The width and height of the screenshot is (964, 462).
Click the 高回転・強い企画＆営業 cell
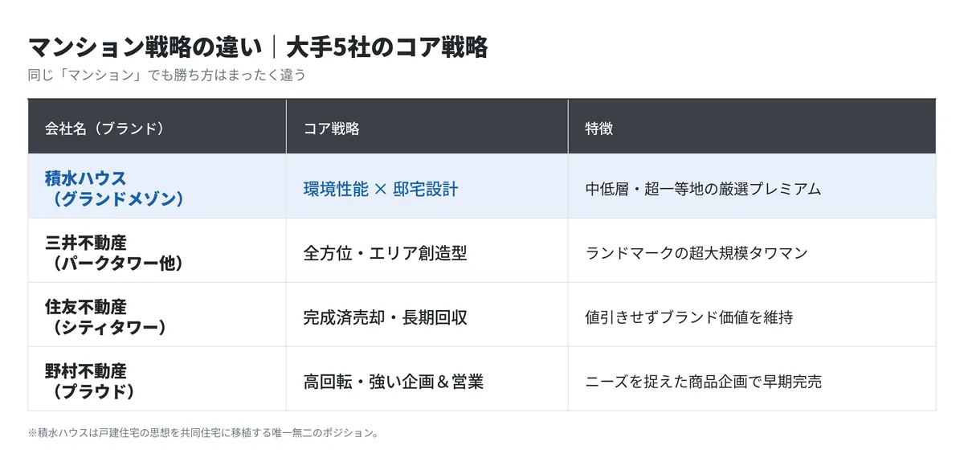pyautogui.click(x=427, y=378)
